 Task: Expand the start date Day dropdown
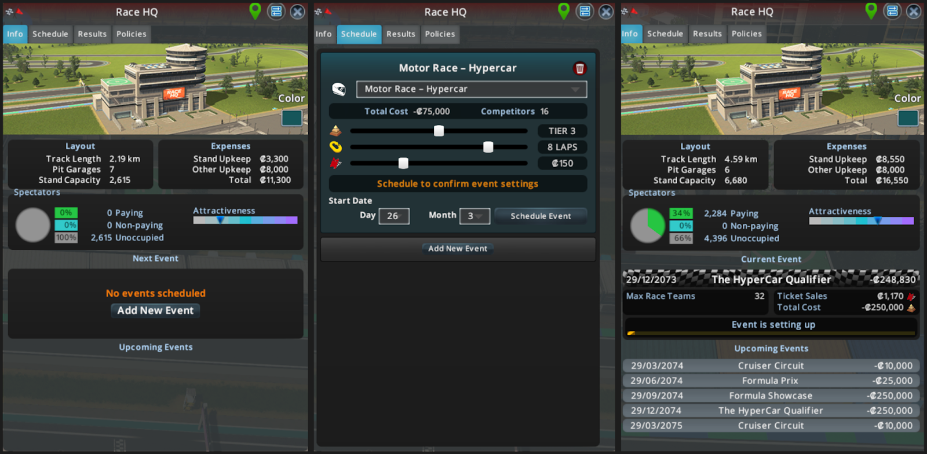(x=394, y=216)
